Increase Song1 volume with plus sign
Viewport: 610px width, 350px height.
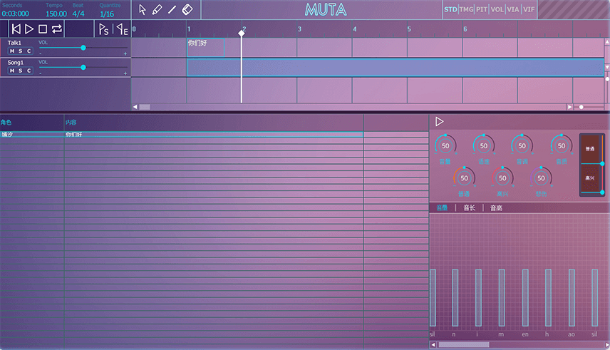tap(125, 73)
